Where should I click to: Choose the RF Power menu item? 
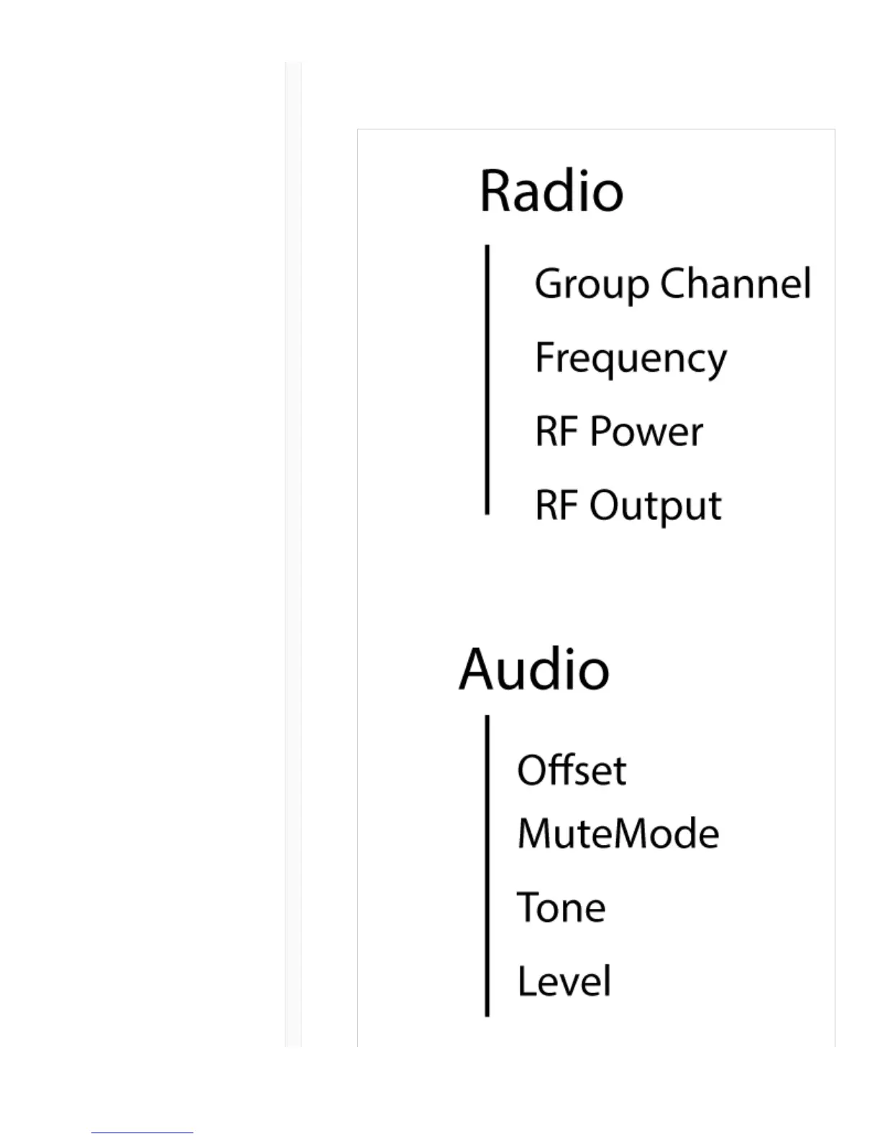pos(618,431)
